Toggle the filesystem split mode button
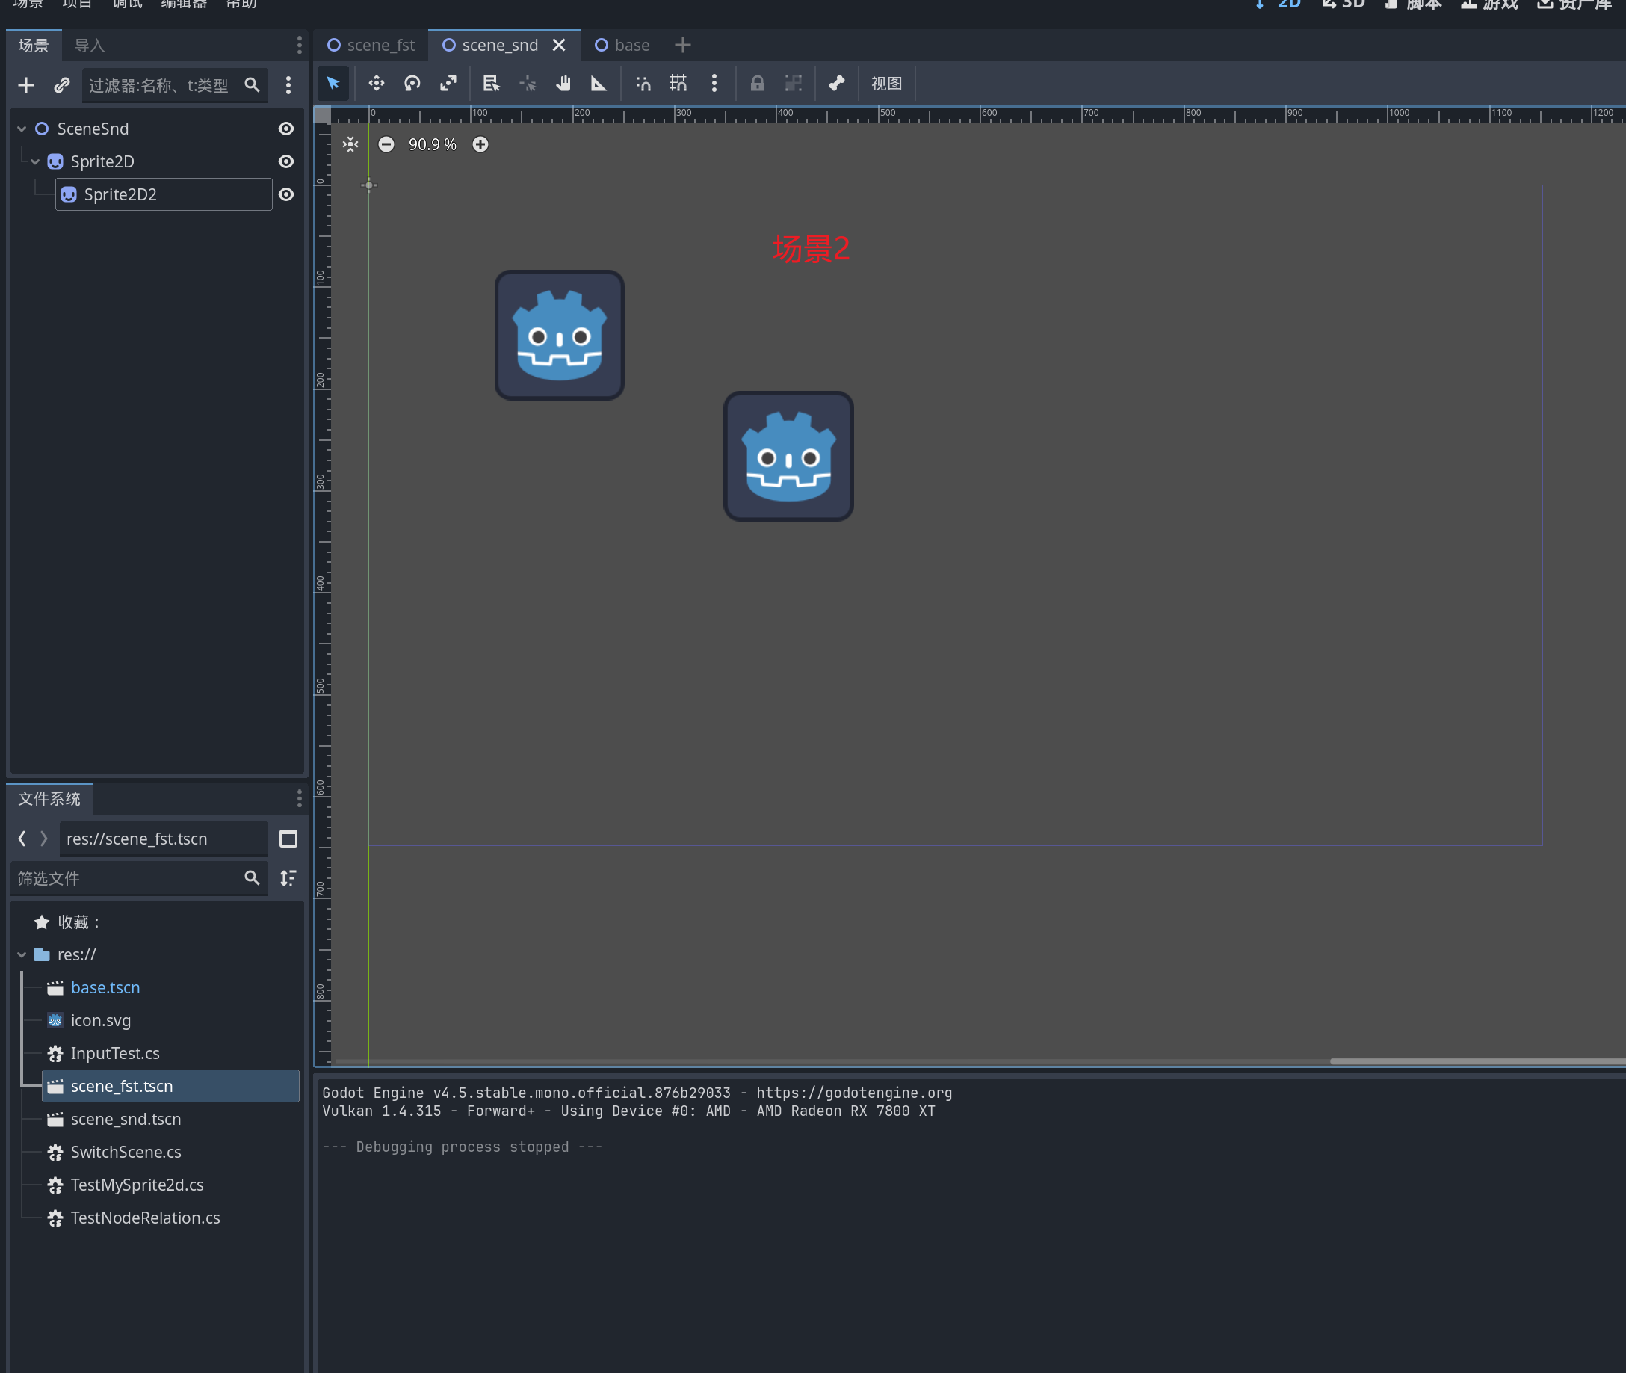 click(x=288, y=839)
